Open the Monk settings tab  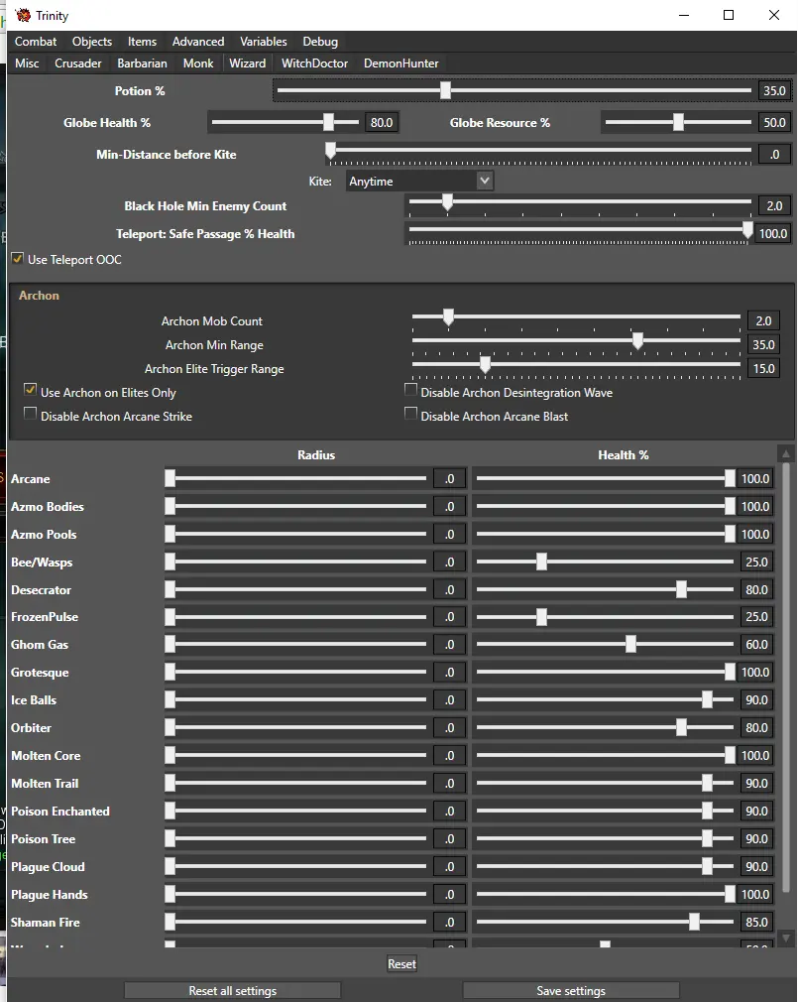coord(198,63)
